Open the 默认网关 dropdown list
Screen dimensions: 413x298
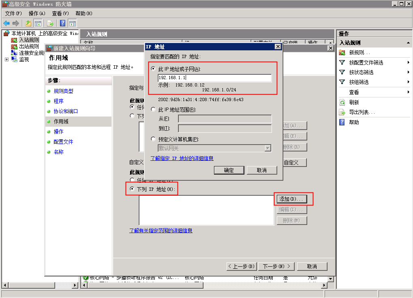(x=267, y=148)
